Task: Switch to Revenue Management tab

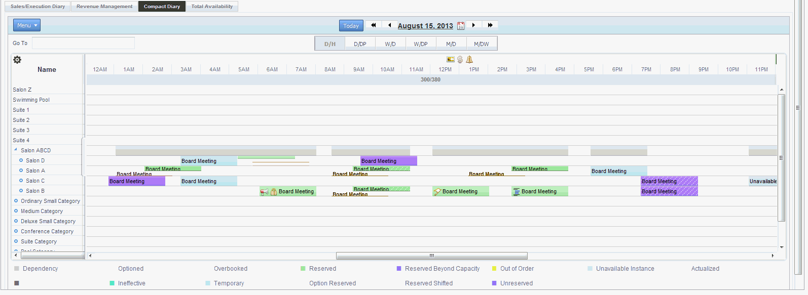Action: pyautogui.click(x=104, y=7)
